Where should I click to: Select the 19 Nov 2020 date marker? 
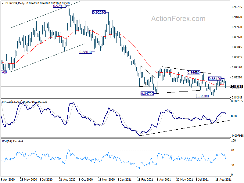coord(106,179)
